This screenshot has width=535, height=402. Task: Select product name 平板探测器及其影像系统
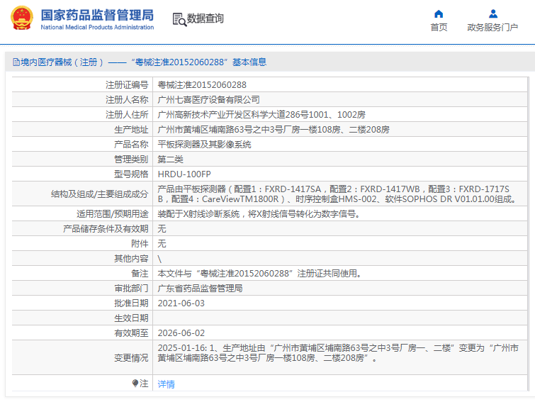[204, 145]
